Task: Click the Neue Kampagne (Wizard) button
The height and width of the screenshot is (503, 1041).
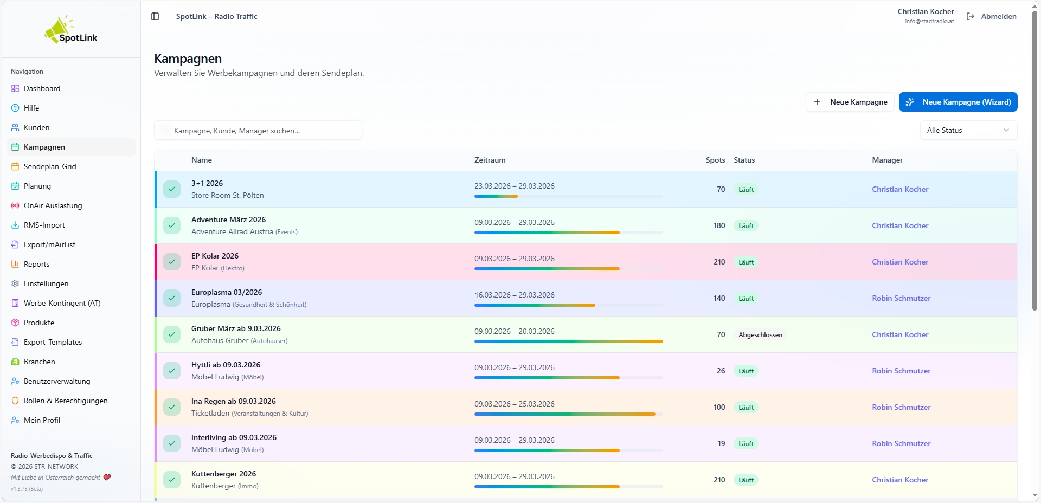Action: 958,102
